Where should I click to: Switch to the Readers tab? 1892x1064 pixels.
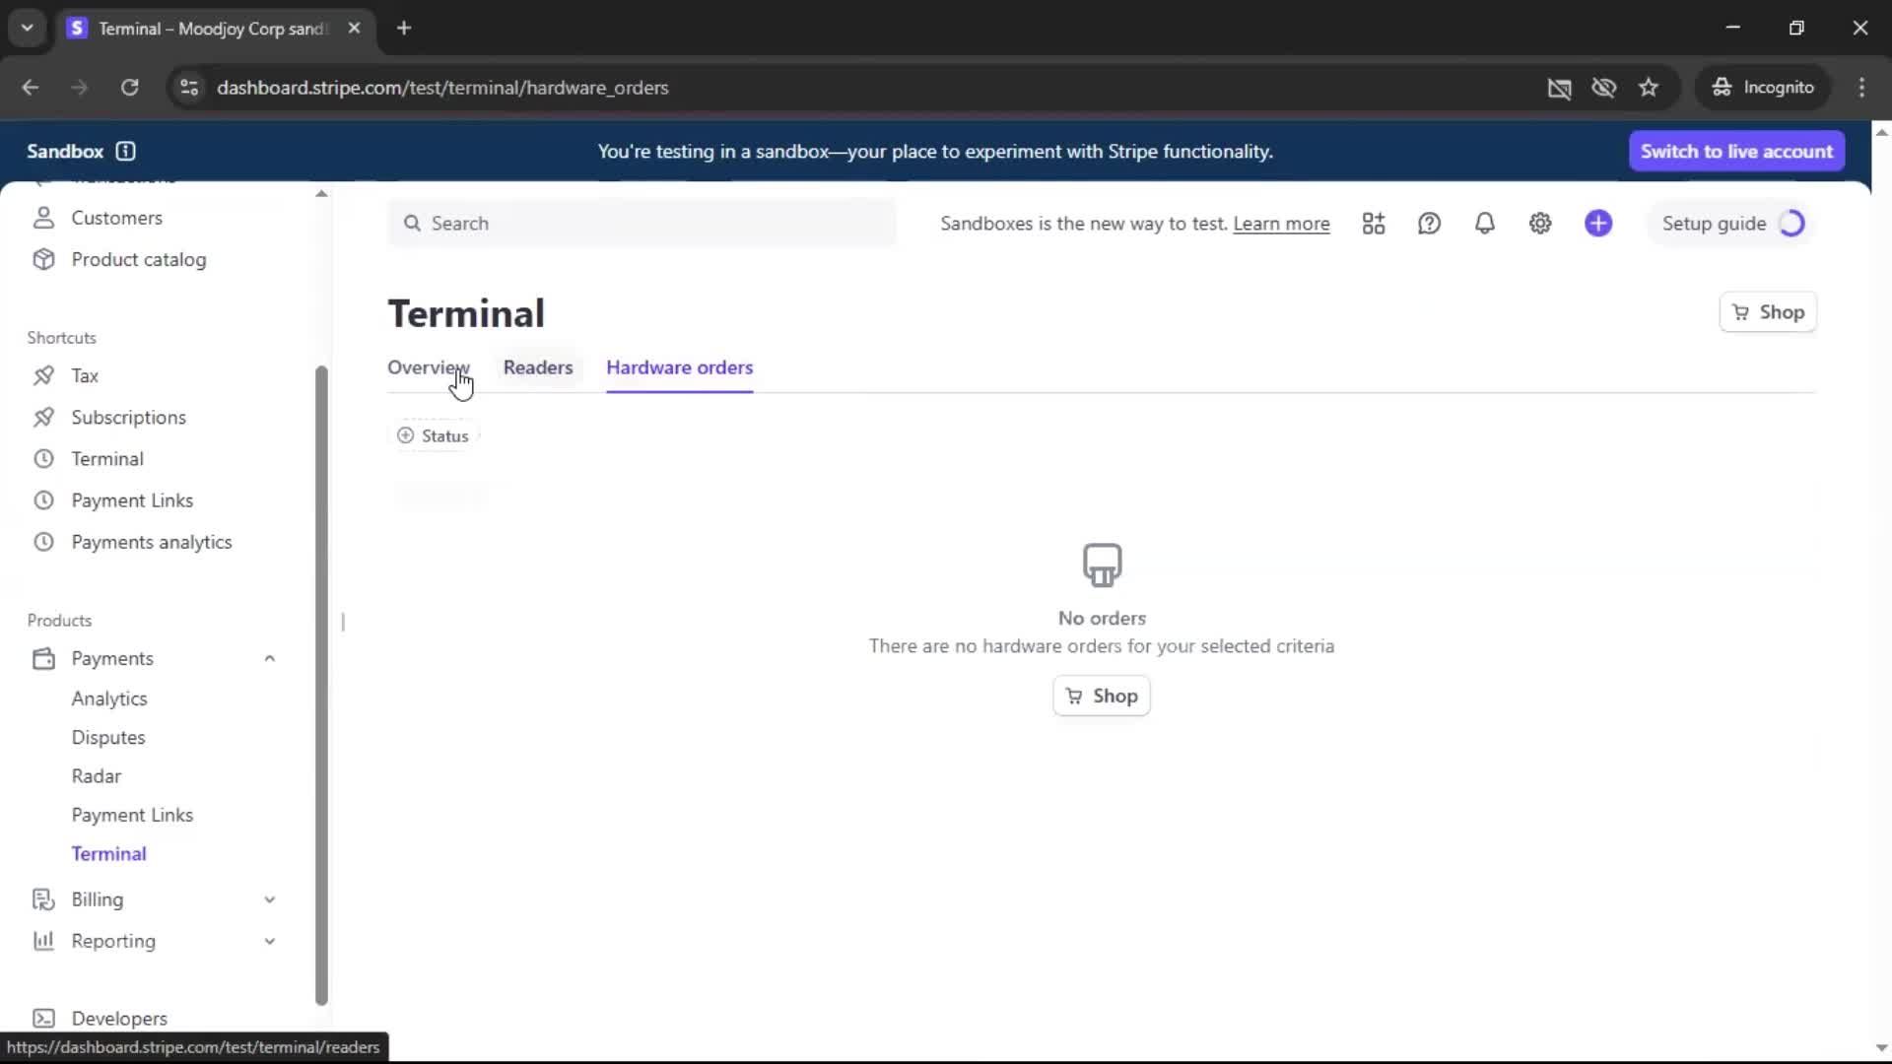tap(537, 367)
